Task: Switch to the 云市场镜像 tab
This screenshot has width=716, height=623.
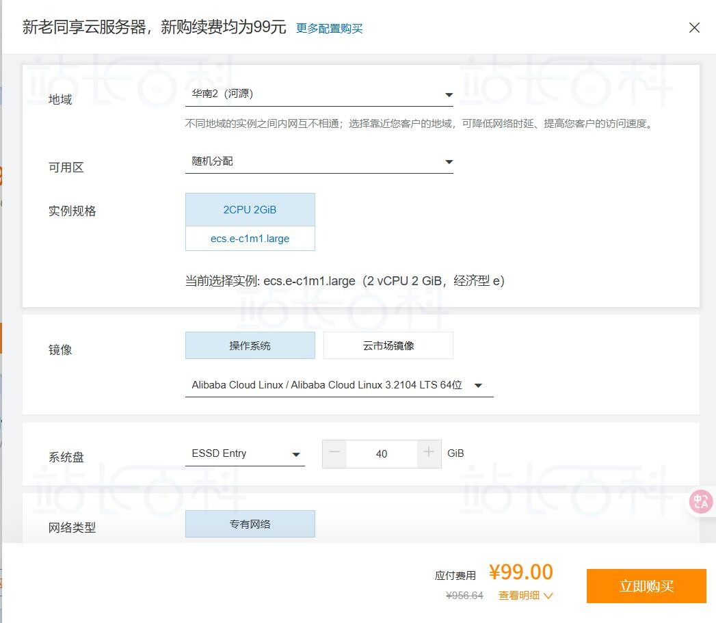Action: pyautogui.click(x=388, y=345)
